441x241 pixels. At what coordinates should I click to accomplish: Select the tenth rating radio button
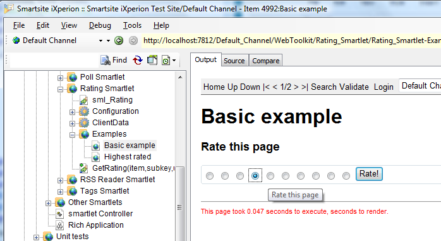point(346,176)
